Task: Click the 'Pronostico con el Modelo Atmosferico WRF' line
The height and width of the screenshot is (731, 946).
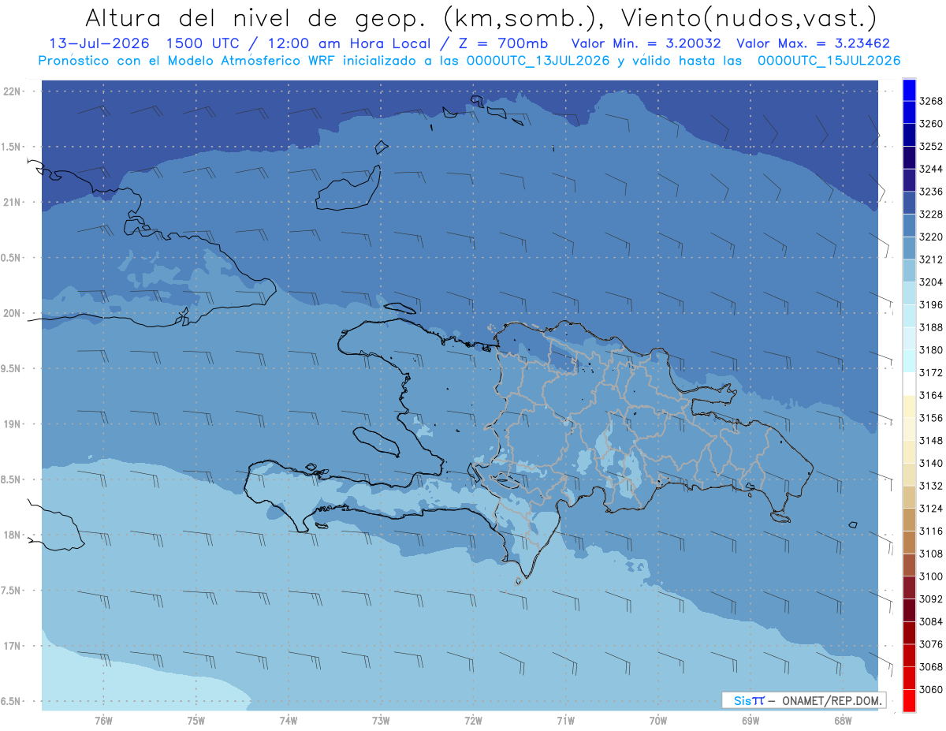Action: (468, 61)
